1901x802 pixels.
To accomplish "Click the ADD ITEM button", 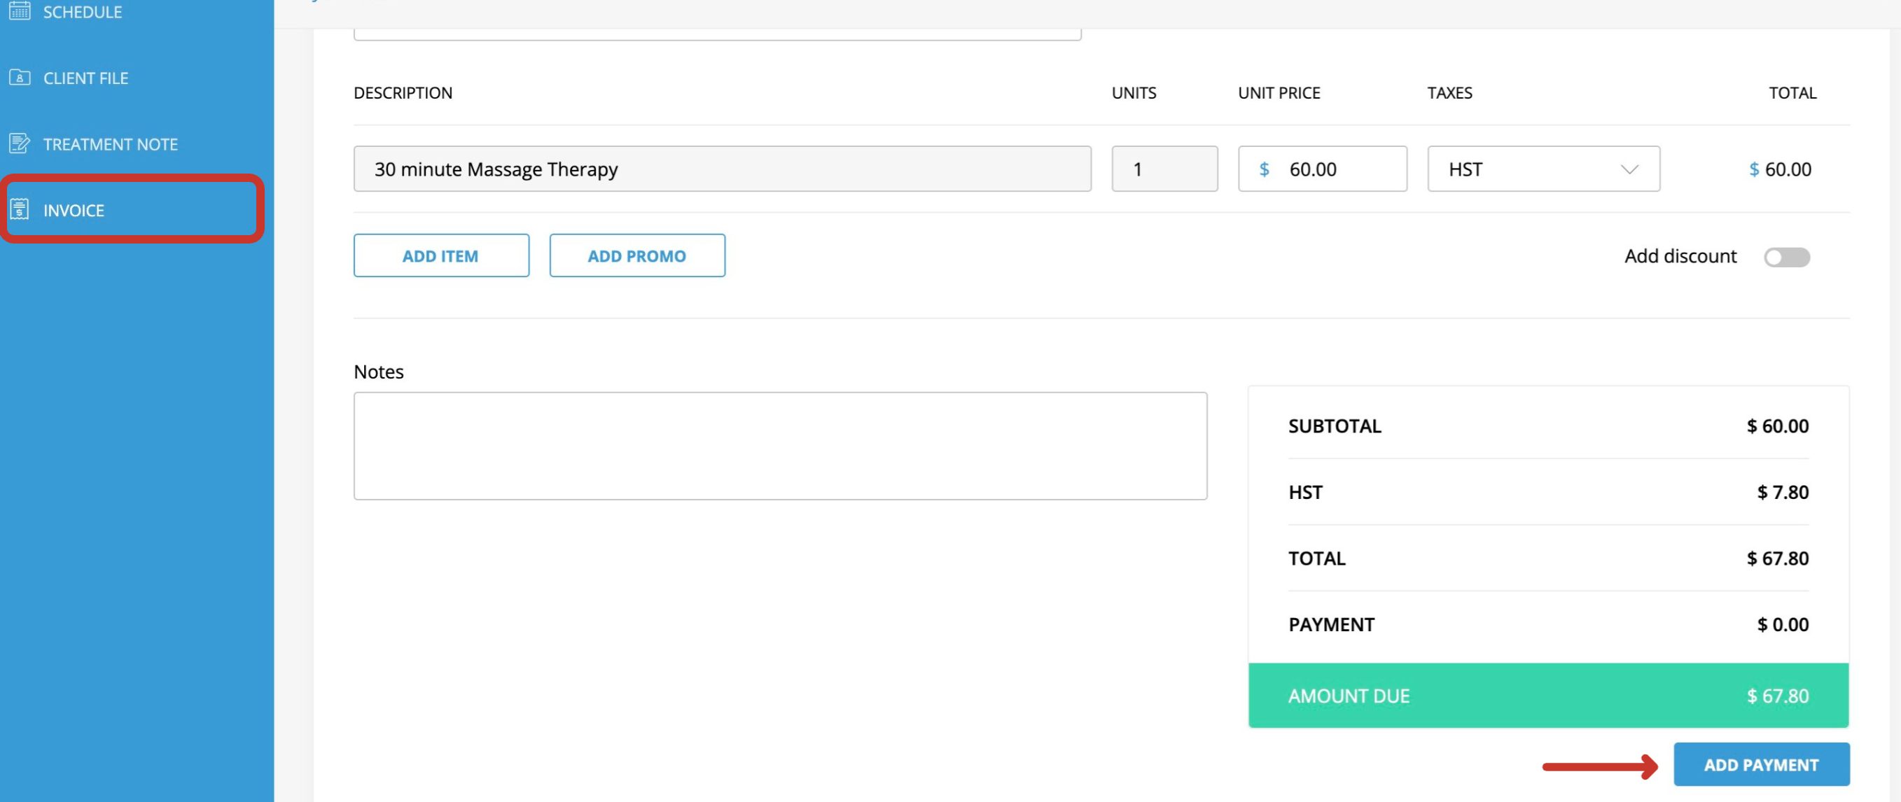I will 440,255.
